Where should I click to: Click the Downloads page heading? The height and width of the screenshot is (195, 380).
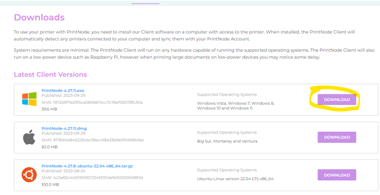[39, 17]
